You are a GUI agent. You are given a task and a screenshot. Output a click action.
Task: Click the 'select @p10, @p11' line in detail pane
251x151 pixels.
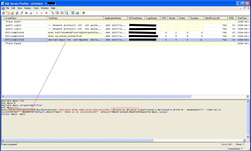[13, 114]
